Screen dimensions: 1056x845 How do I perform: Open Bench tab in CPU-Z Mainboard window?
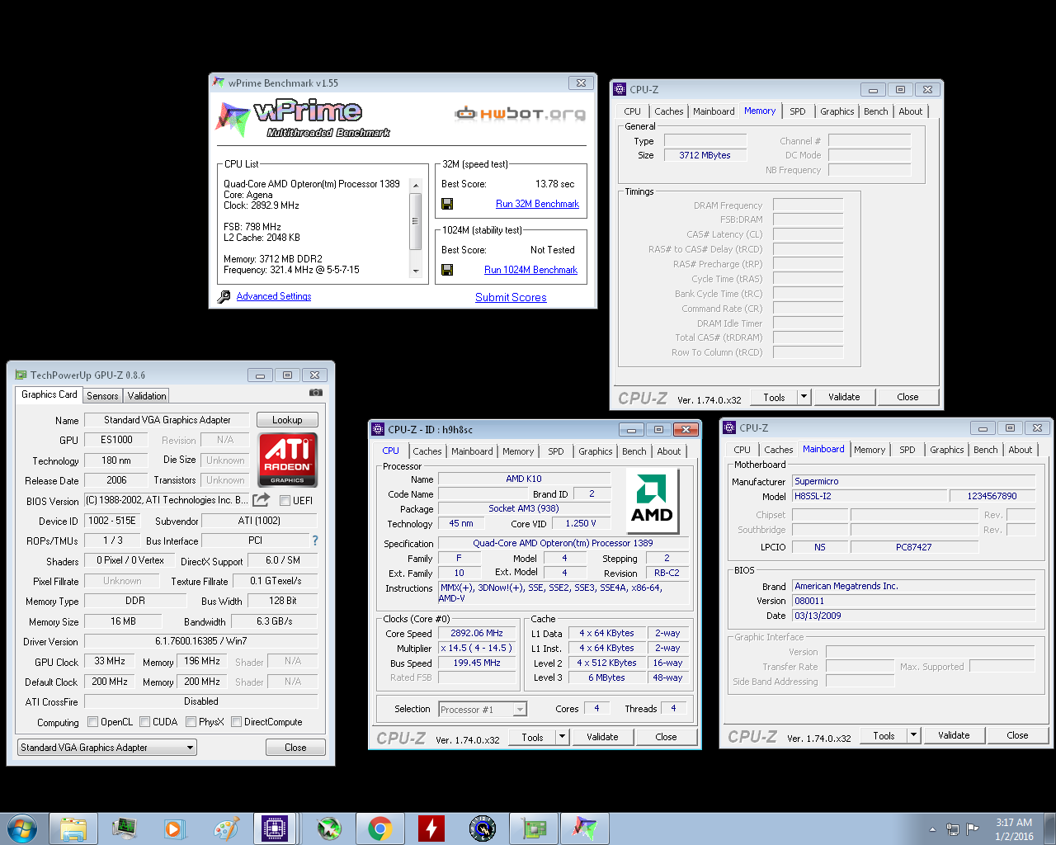[985, 450]
